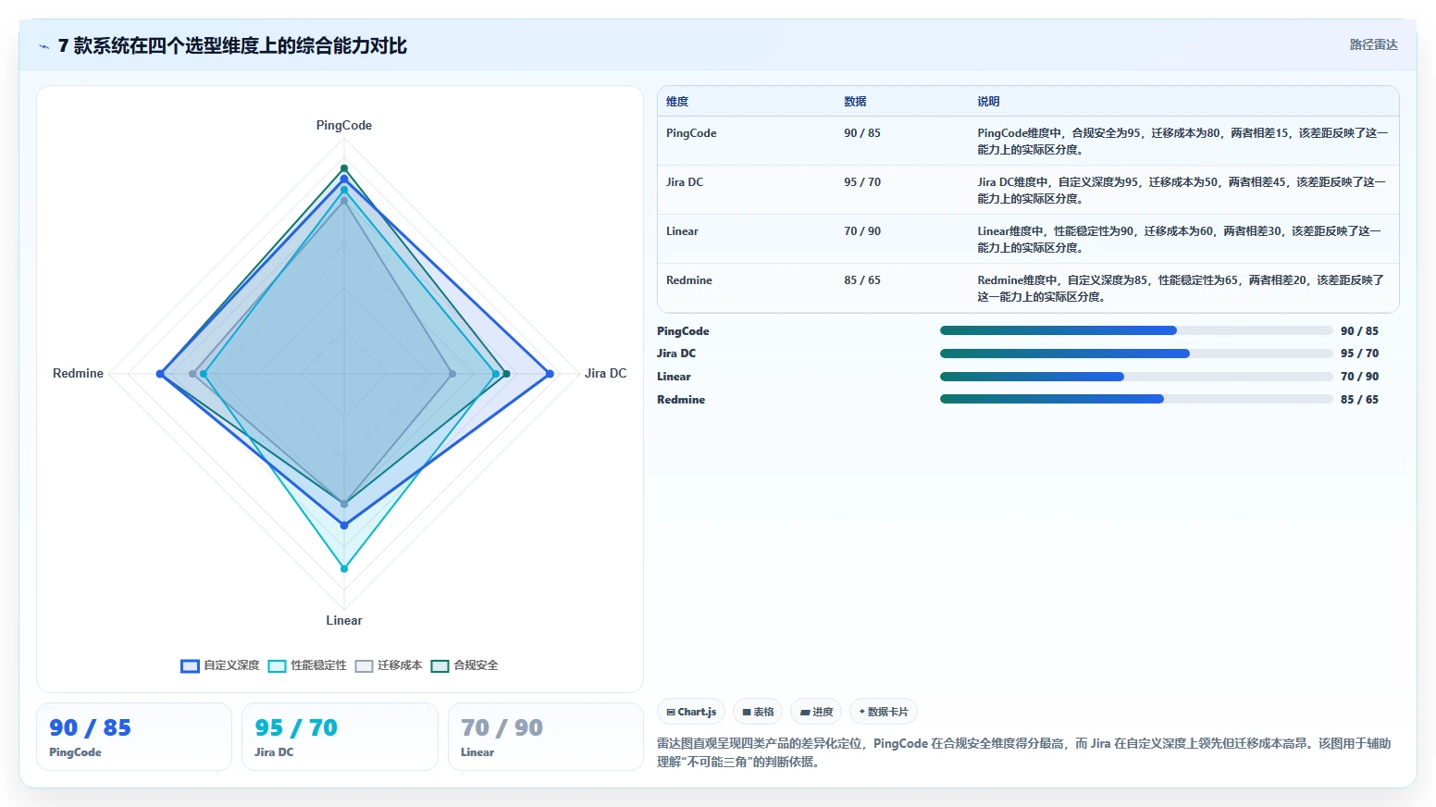Click the Redmine progress bar
Viewport: 1436px width, 807px height.
point(1136,400)
